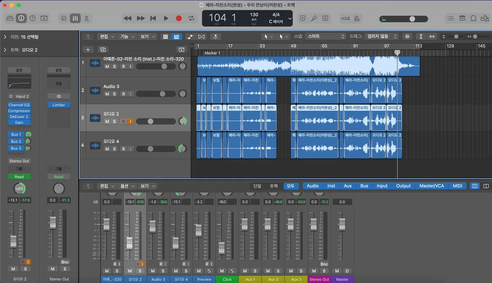Image resolution: width=492 pixels, height=283 pixels.
Task: Open the 스냅 스마트 dropdown
Action: 326,37
